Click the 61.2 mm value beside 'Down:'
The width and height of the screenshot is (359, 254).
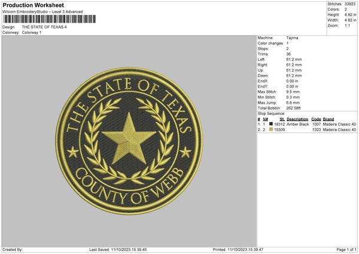click(294, 75)
